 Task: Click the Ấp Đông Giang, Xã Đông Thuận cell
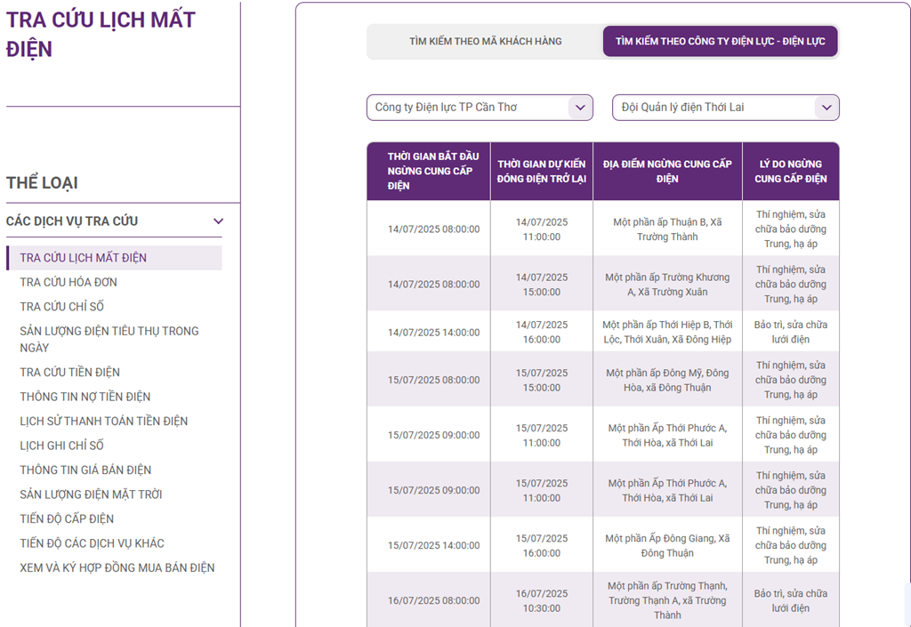pyautogui.click(x=667, y=545)
